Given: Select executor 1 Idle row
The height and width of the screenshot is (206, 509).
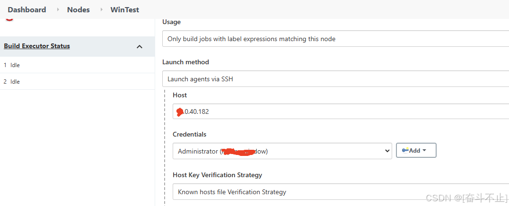Looking at the screenshot, I should (77, 65).
